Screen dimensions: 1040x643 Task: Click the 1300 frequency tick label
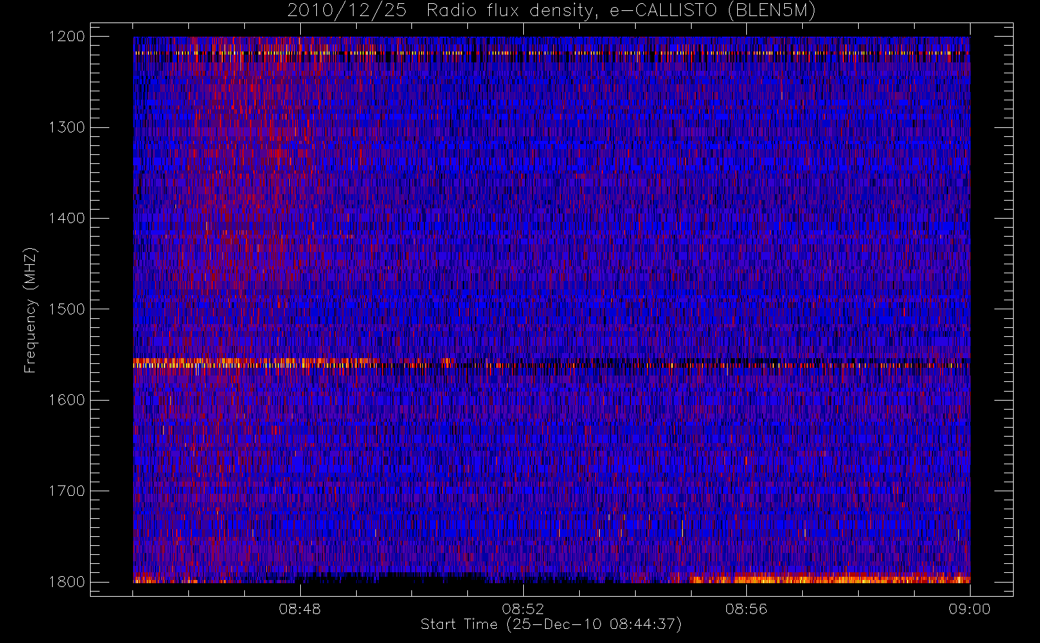(x=67, y=127)
